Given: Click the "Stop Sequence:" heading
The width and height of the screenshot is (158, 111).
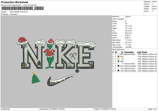Looking at the screenshot, I should point(118,50).
